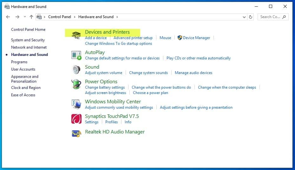The image size is (295, 170).
Task: Click Adjust system volume
Action: (x=104, y=73)
